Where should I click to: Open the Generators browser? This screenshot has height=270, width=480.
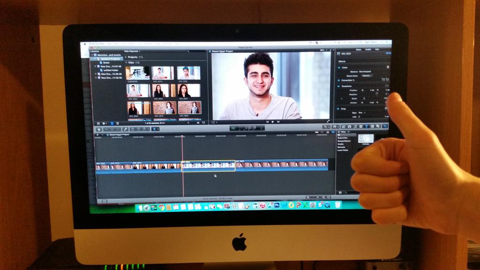tap(372, 127)
